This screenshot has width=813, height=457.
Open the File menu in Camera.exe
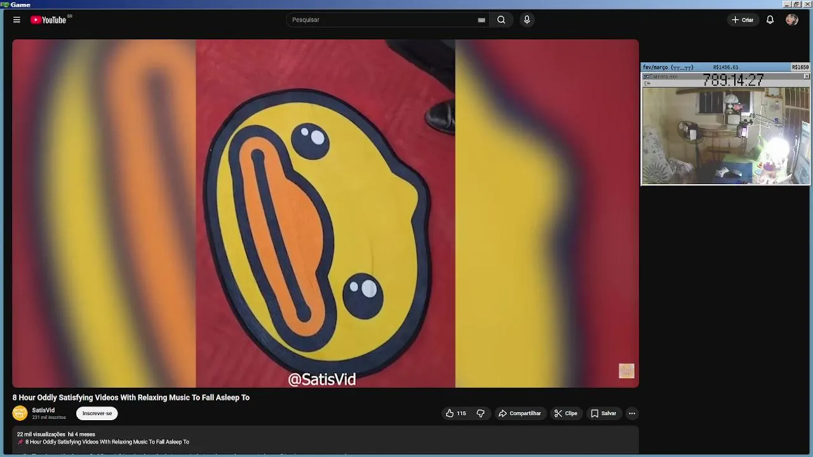[647, 83]
